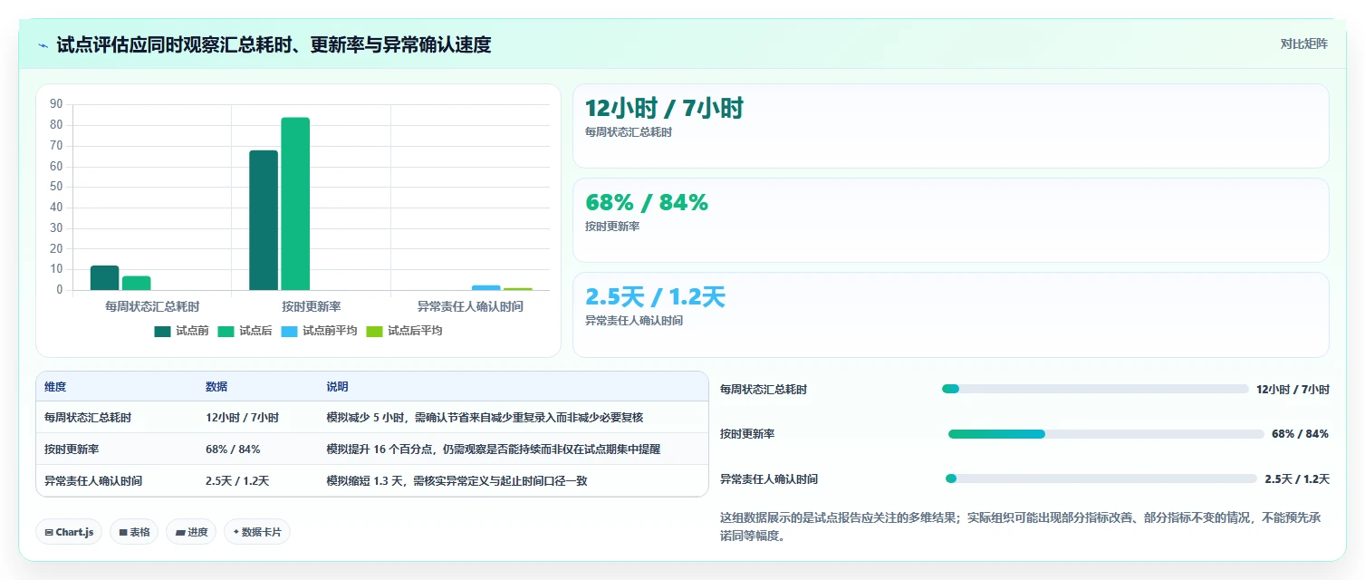Image resolution: width=1365 pixels, height=580 pixels.
Task: Click the 异常责任人确认时间 x-axis label on chart
Action: (x=470, y=307)
